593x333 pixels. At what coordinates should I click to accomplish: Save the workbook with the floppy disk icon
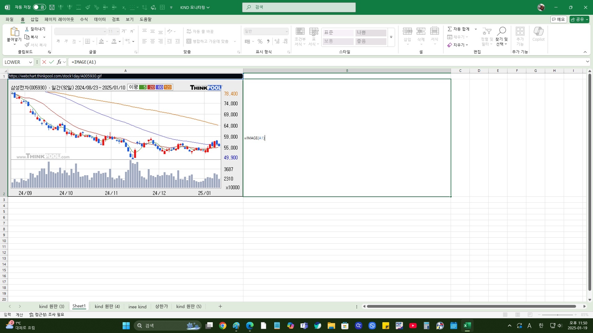(52, 7)
